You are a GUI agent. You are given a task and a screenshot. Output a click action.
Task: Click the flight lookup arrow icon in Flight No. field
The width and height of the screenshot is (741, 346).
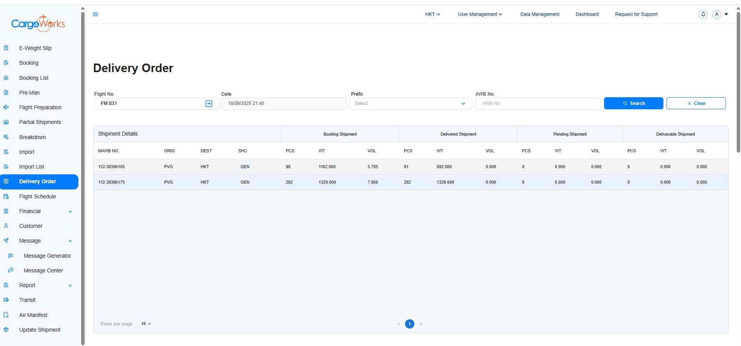(x=209, y=103)
